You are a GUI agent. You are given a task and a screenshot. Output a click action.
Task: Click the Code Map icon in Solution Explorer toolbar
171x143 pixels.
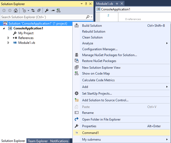tap(59, 10)
